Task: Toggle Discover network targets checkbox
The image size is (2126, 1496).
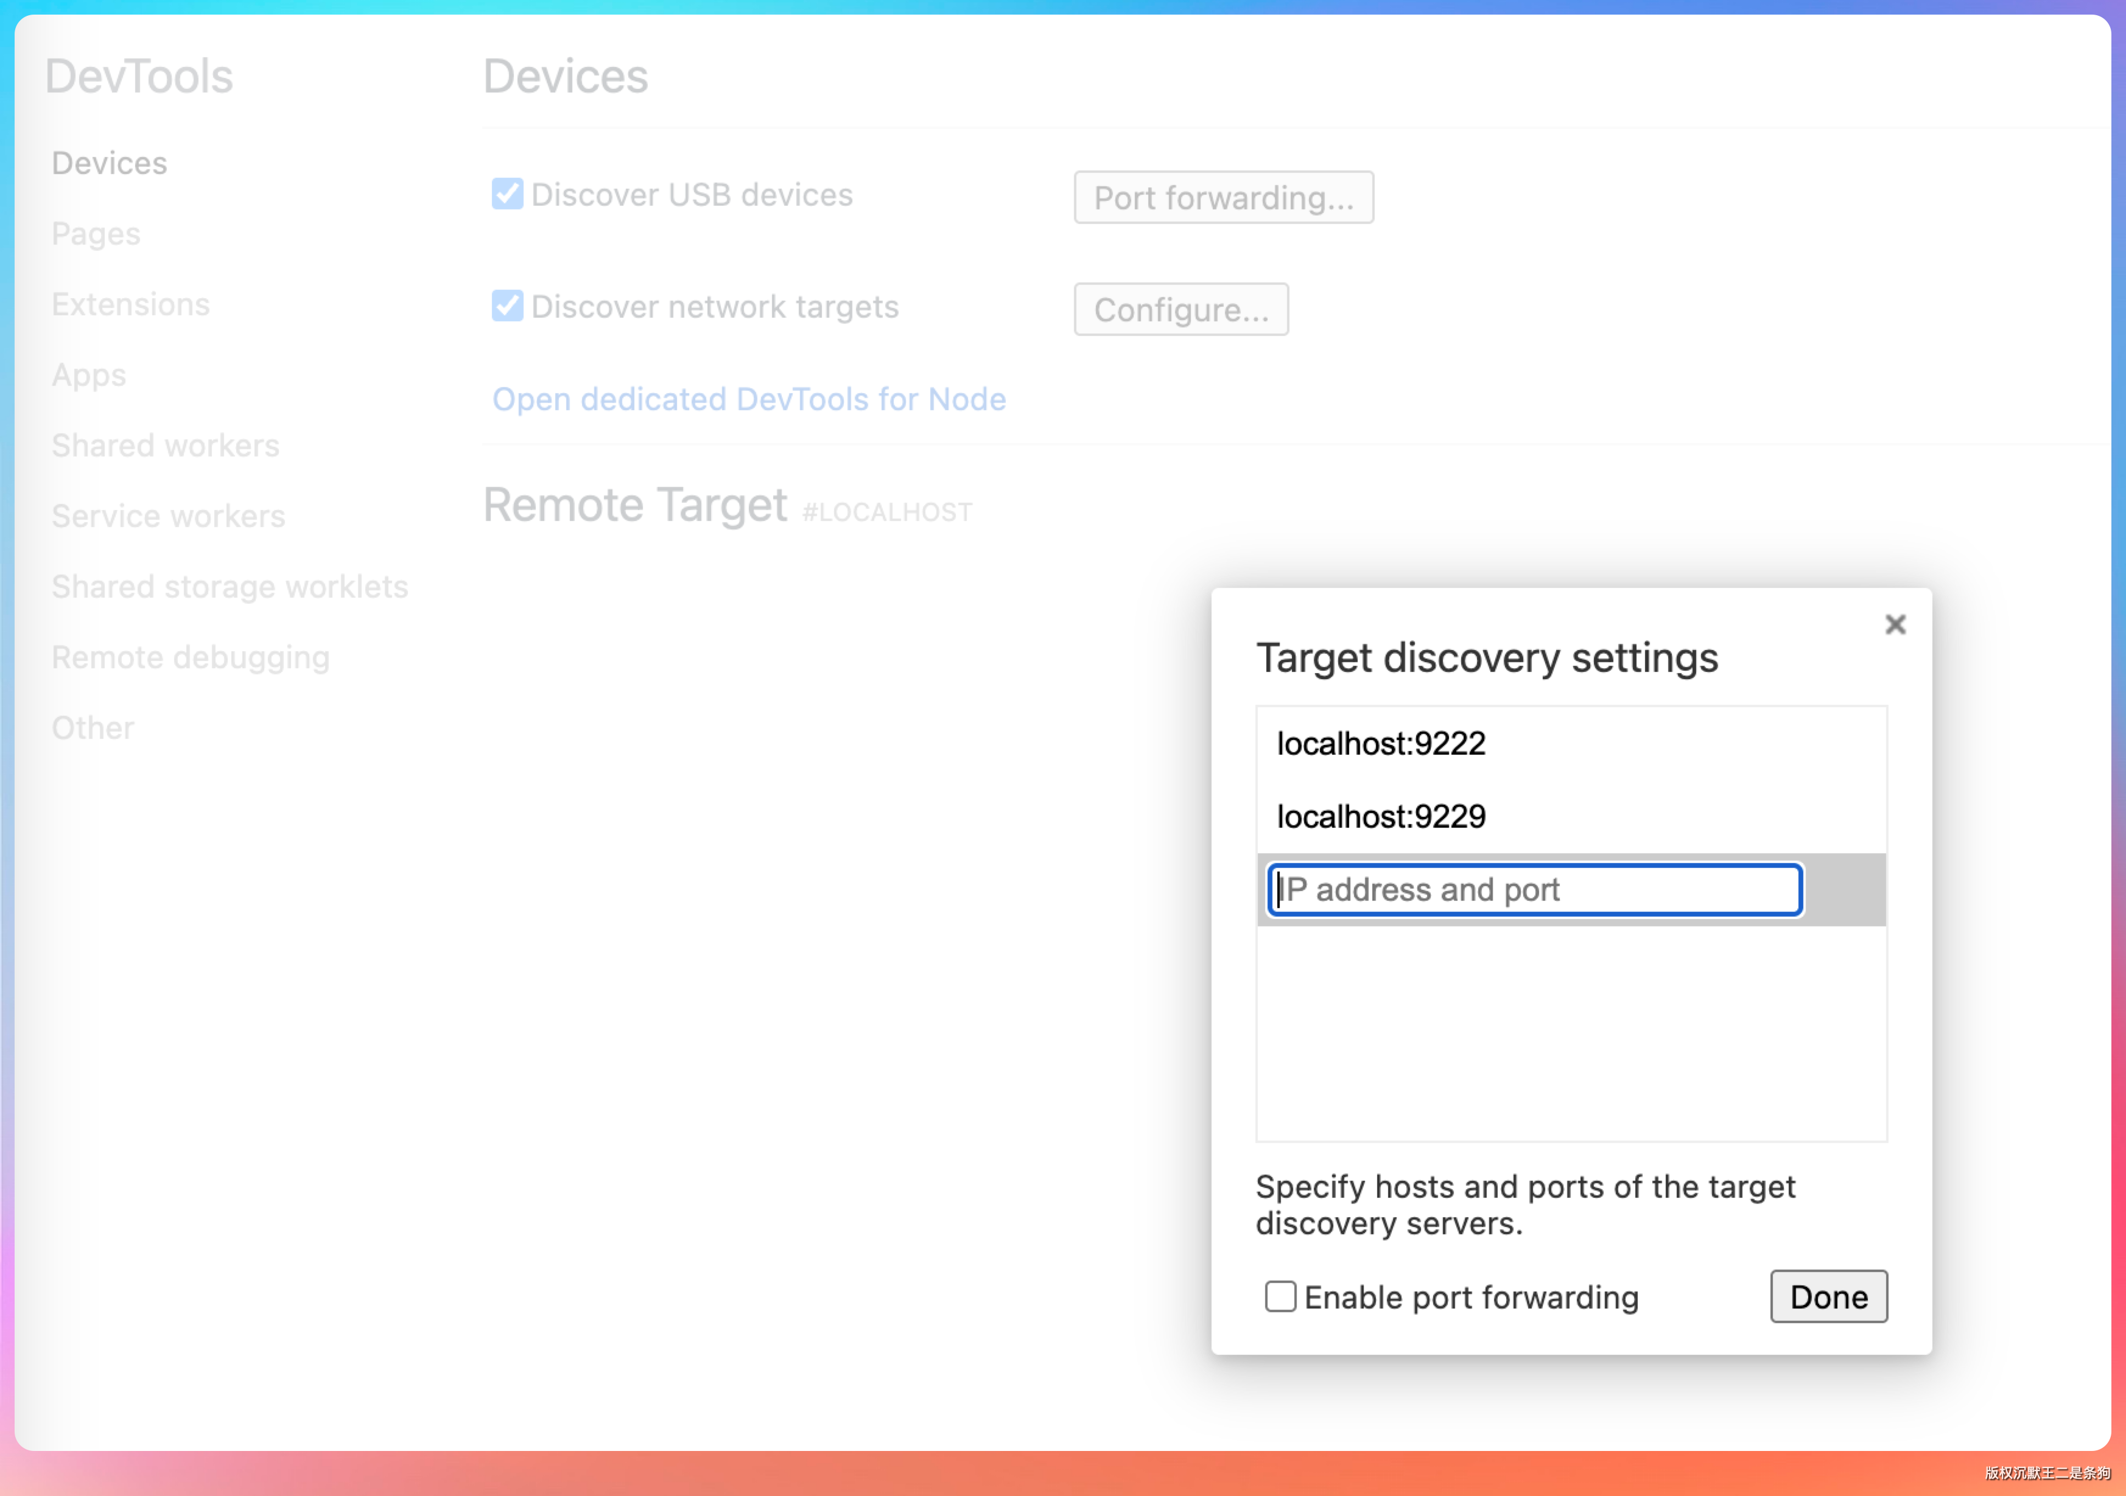Action: [507, 306]
